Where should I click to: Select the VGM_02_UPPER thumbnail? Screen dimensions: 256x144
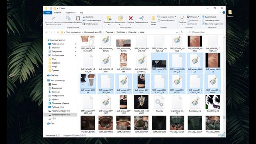[213, 123]
